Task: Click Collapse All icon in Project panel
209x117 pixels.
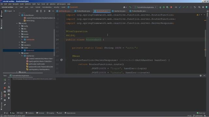Action: 45,11
